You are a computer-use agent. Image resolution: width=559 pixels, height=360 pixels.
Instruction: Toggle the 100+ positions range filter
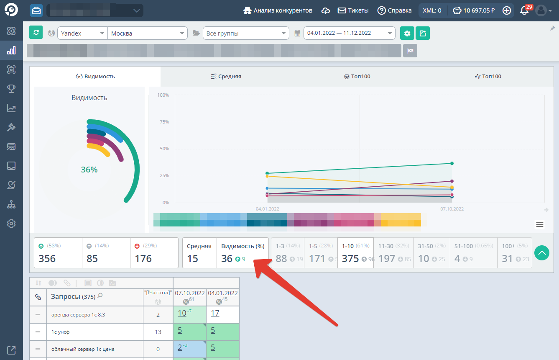pos(515,253)
